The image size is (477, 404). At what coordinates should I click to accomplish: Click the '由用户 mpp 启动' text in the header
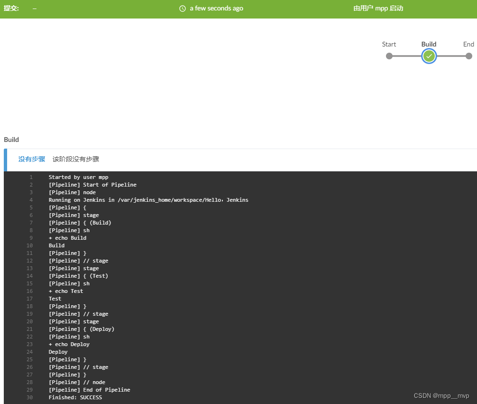pos(378,8)
